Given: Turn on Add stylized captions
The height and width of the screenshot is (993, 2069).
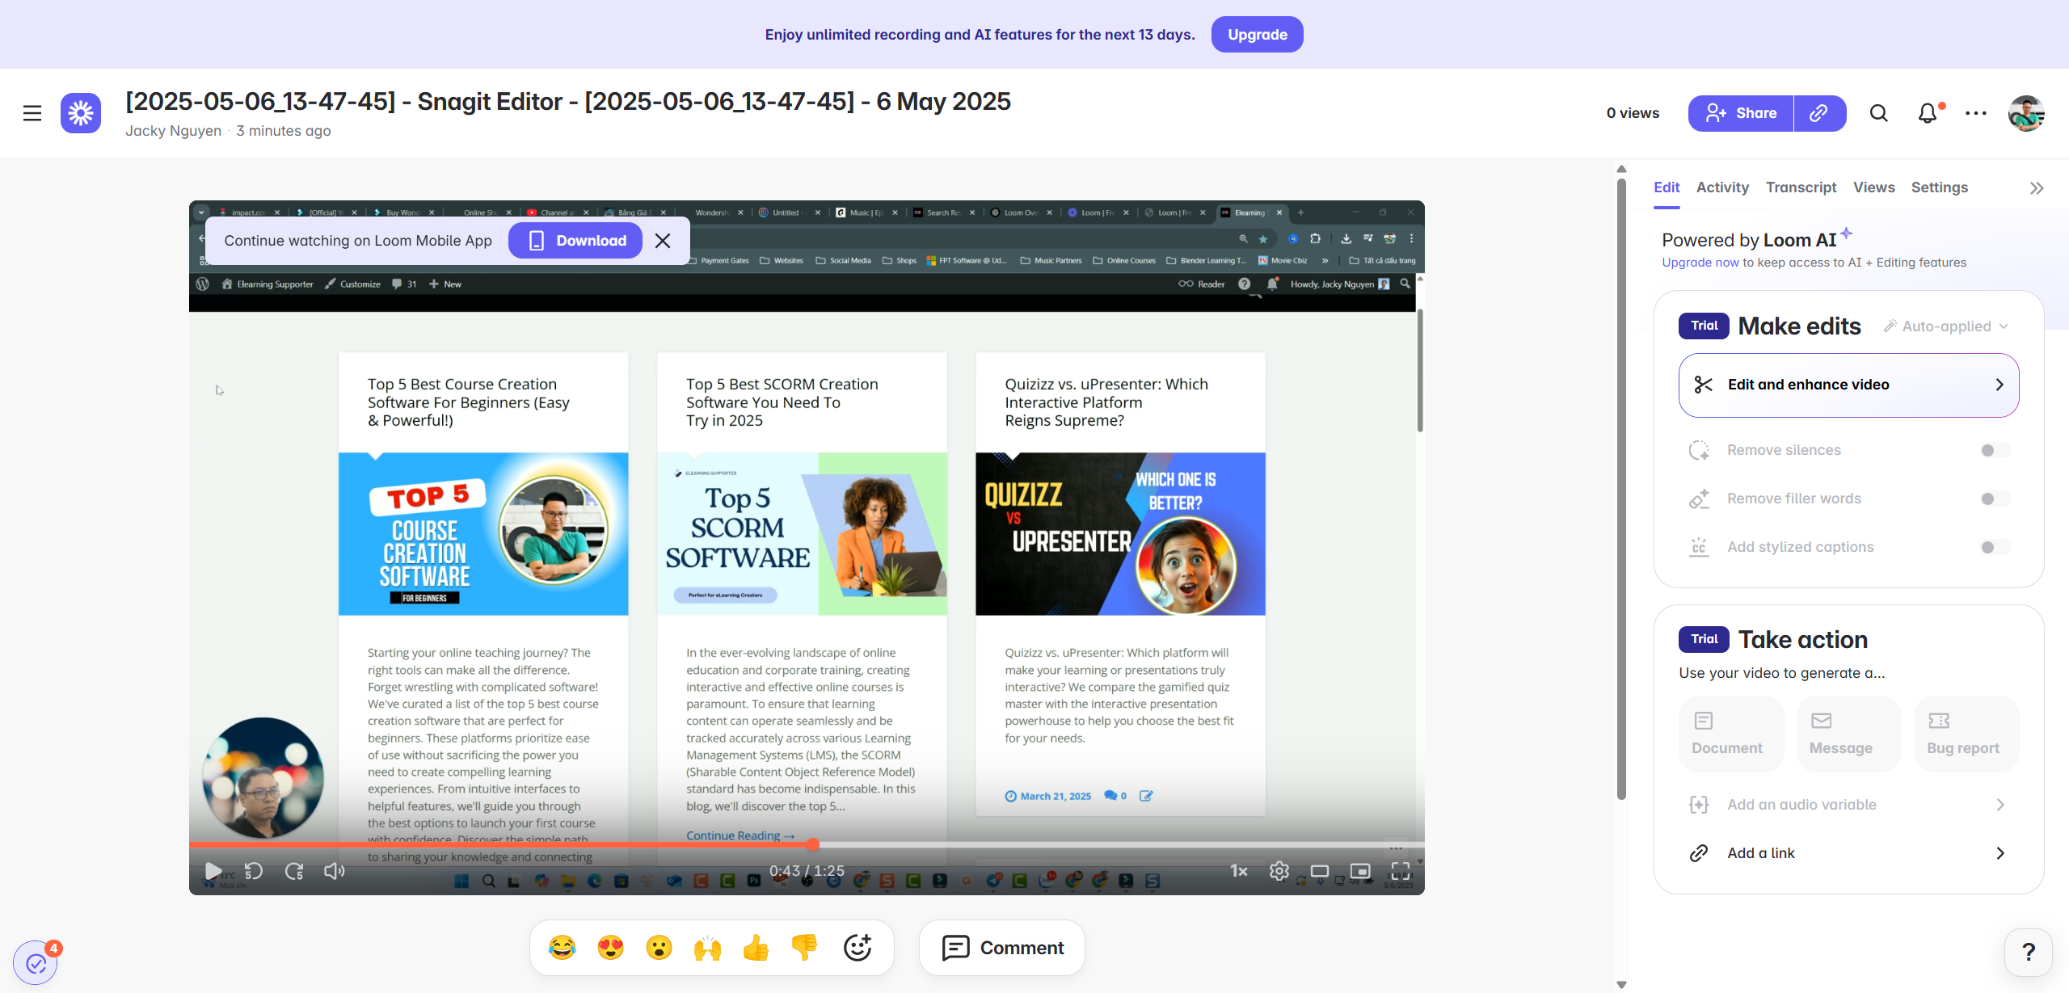Looking at the screenshot, I should 1995,547.
